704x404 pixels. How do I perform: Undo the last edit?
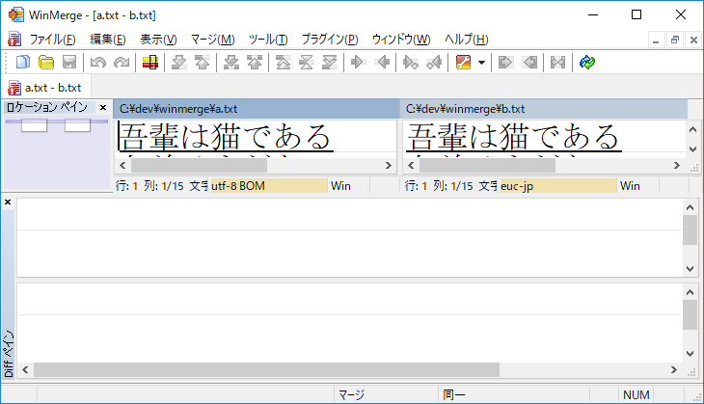point(97,62)
